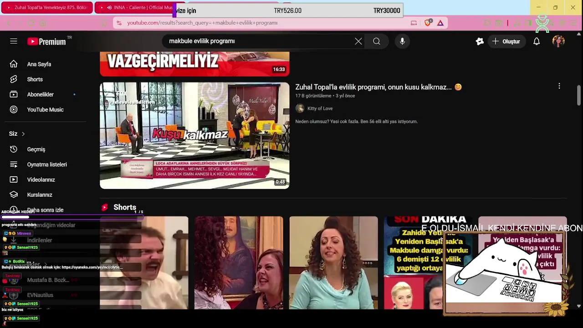Open YouTube Music in sidebar
583x328 pixels.
coord(46,109)
